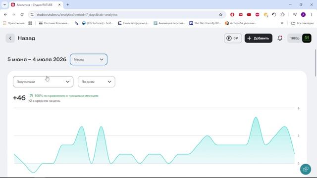
Task: Click the round red extension icon
Action: (257, 14)
